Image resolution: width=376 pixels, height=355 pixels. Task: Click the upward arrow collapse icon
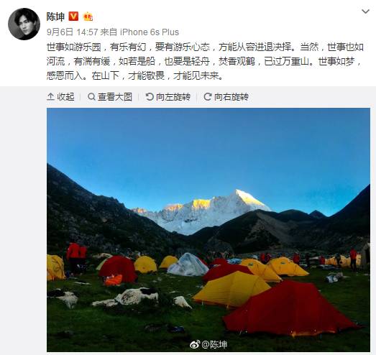click(50, 97)
